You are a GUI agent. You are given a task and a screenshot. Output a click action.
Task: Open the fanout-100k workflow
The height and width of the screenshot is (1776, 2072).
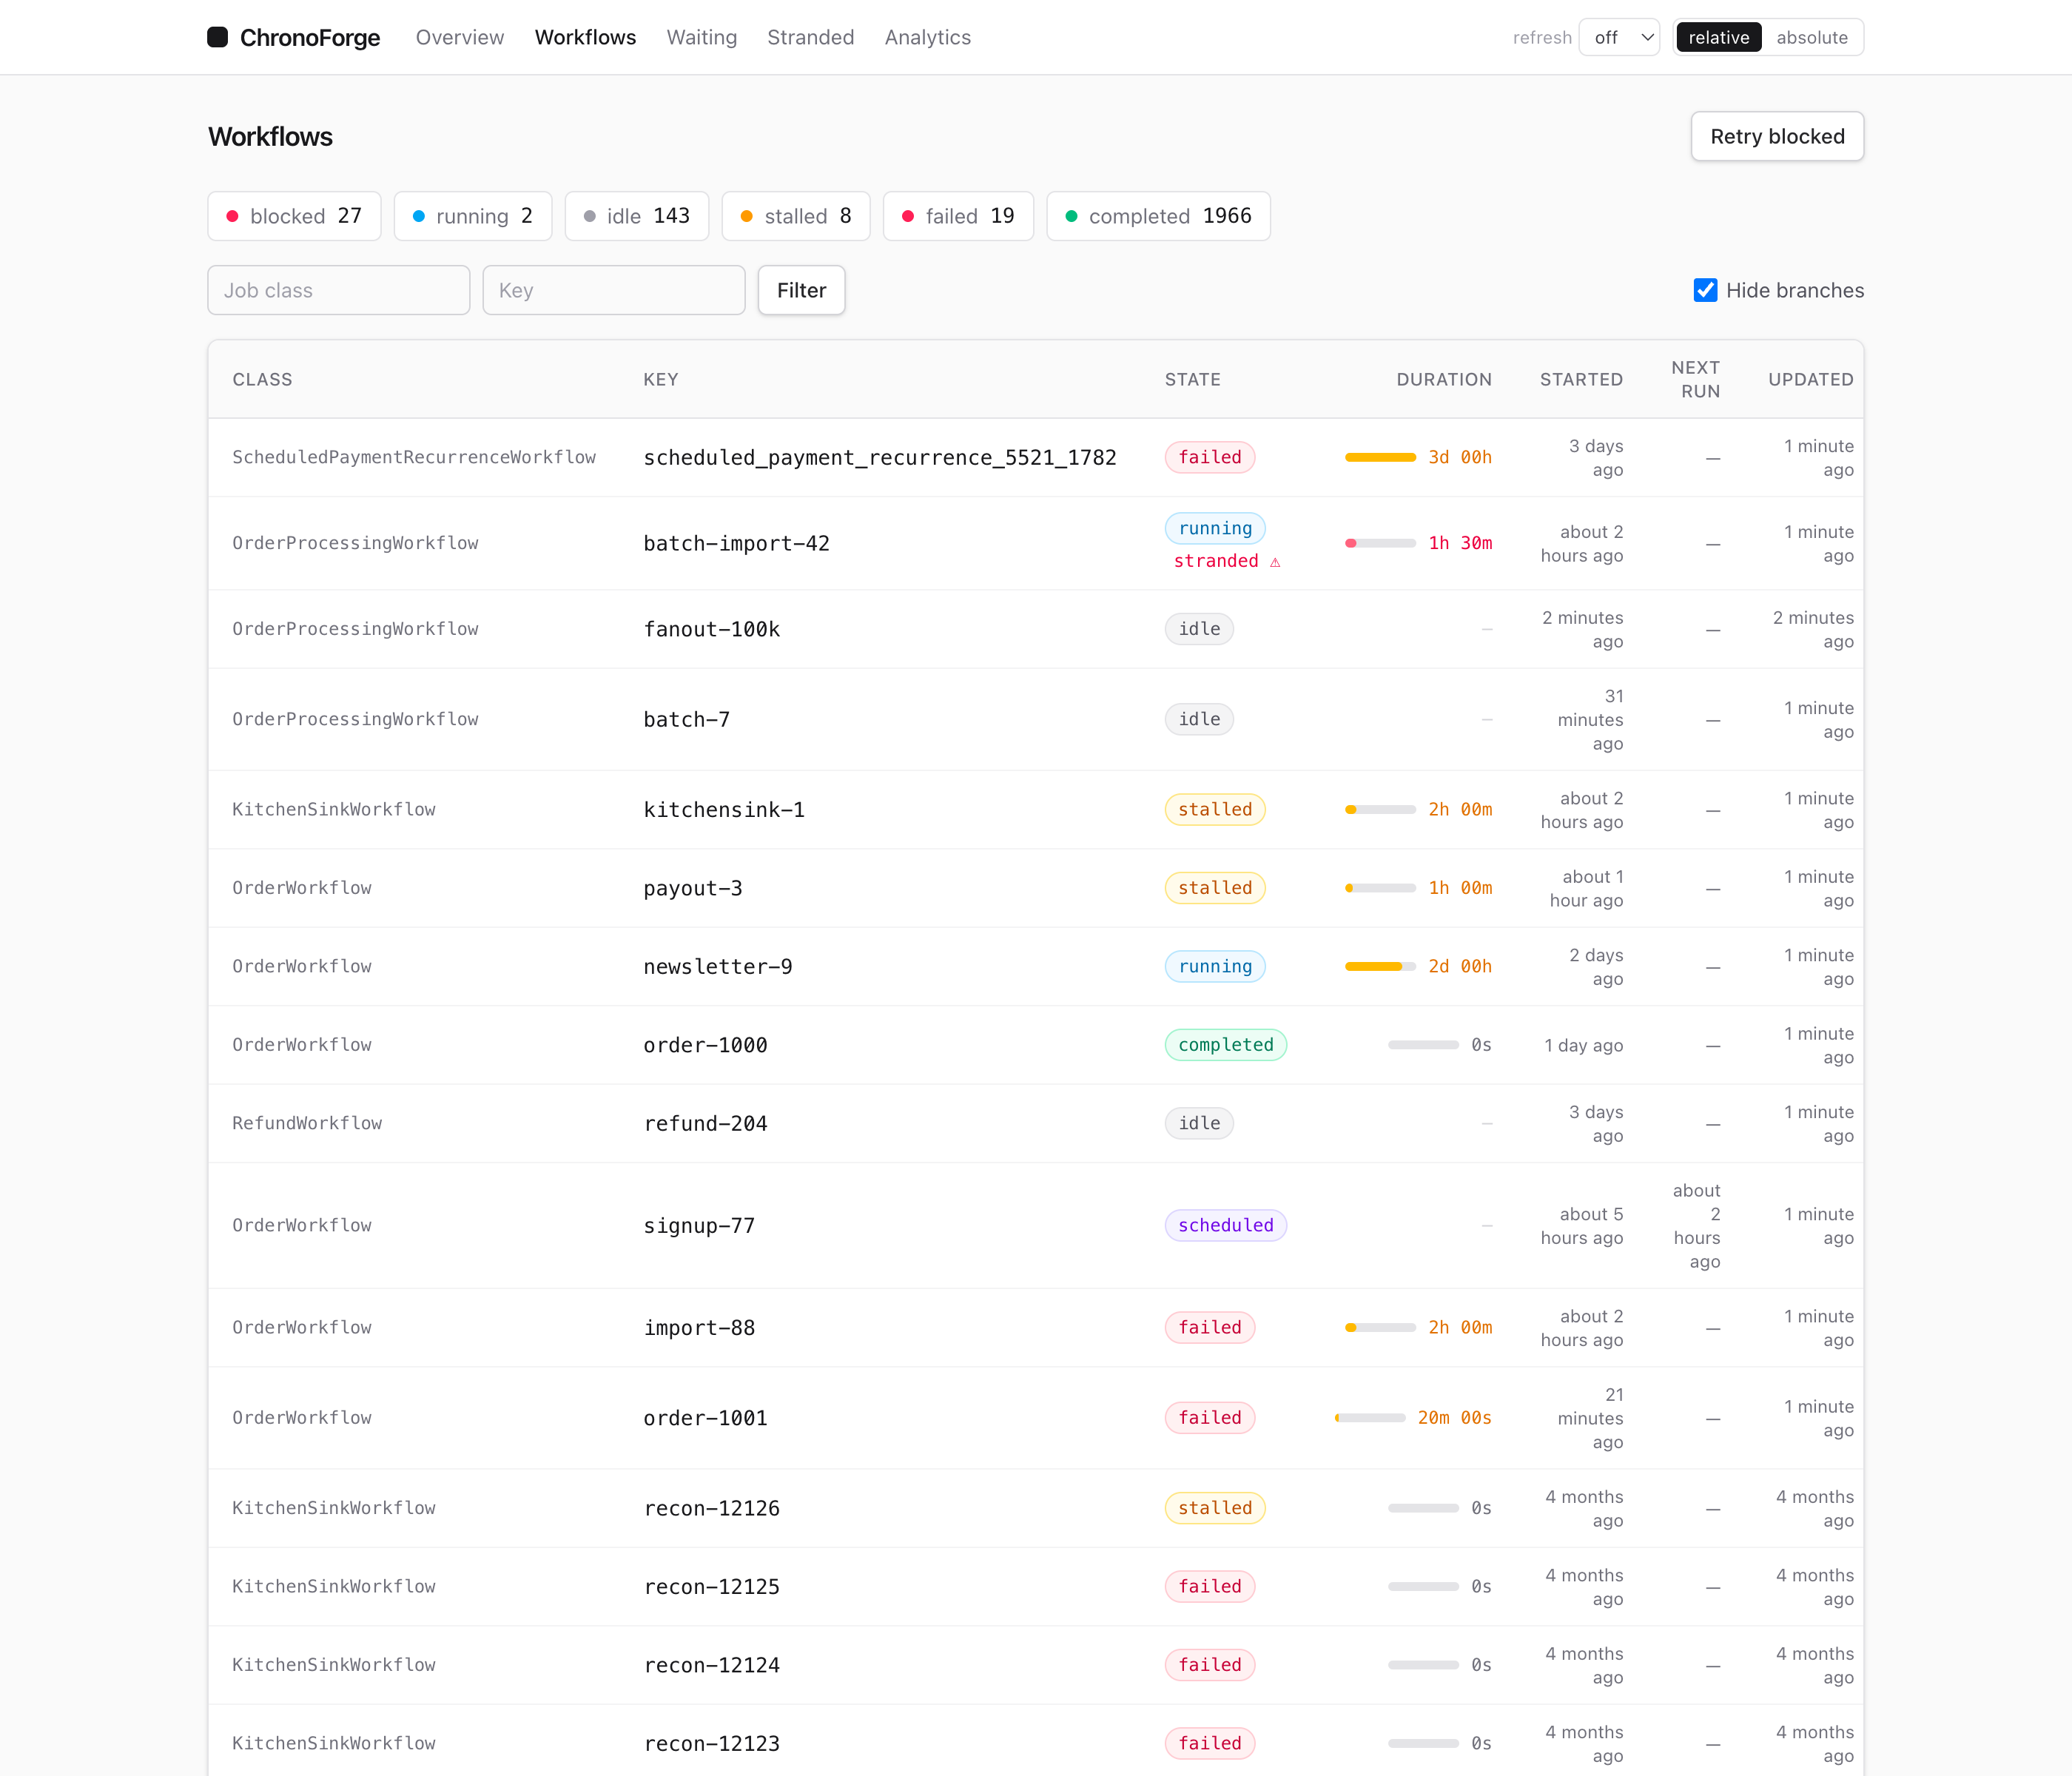[x=711, y=629]
